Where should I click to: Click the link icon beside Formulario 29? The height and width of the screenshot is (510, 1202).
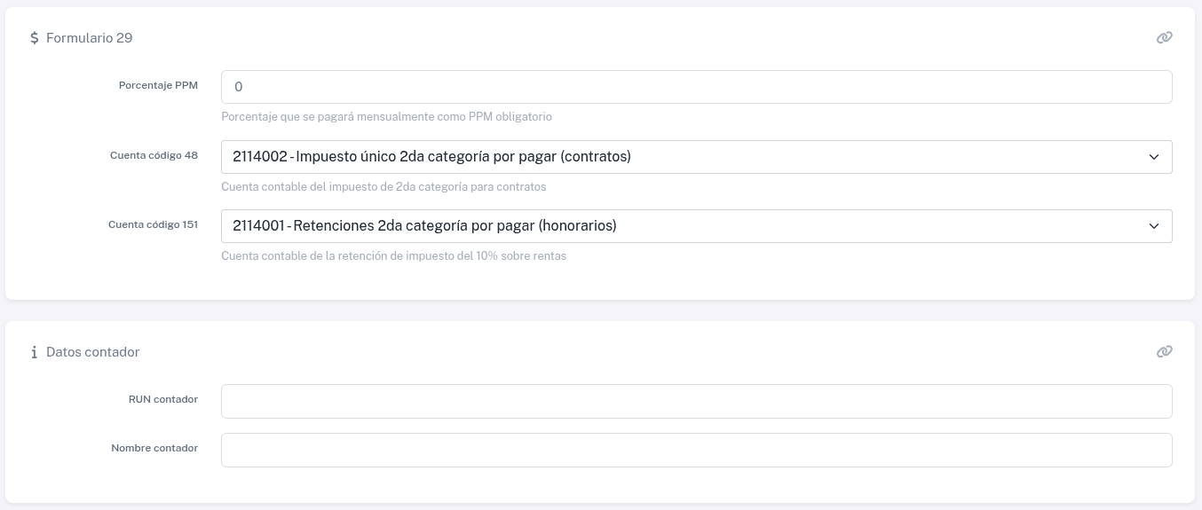click(1164, 37)
